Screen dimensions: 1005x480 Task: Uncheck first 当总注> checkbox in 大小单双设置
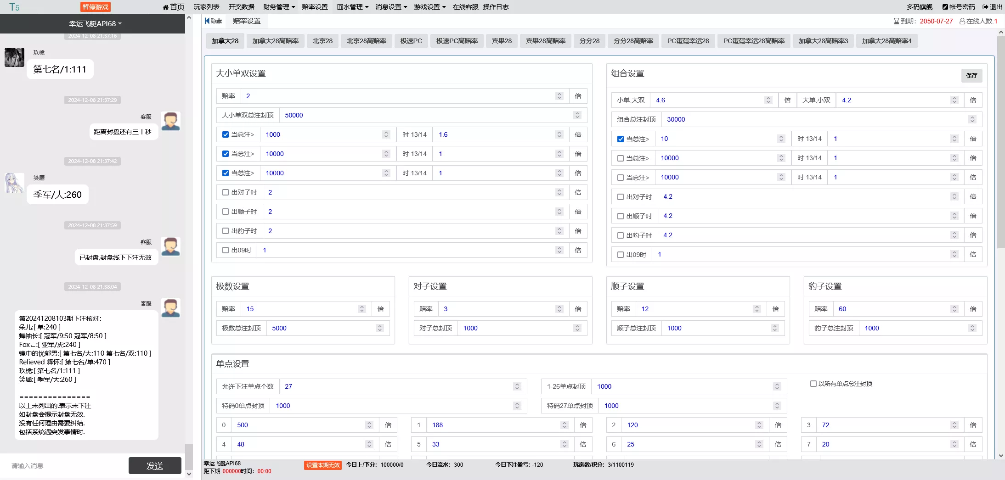click(x=226, y=134)
